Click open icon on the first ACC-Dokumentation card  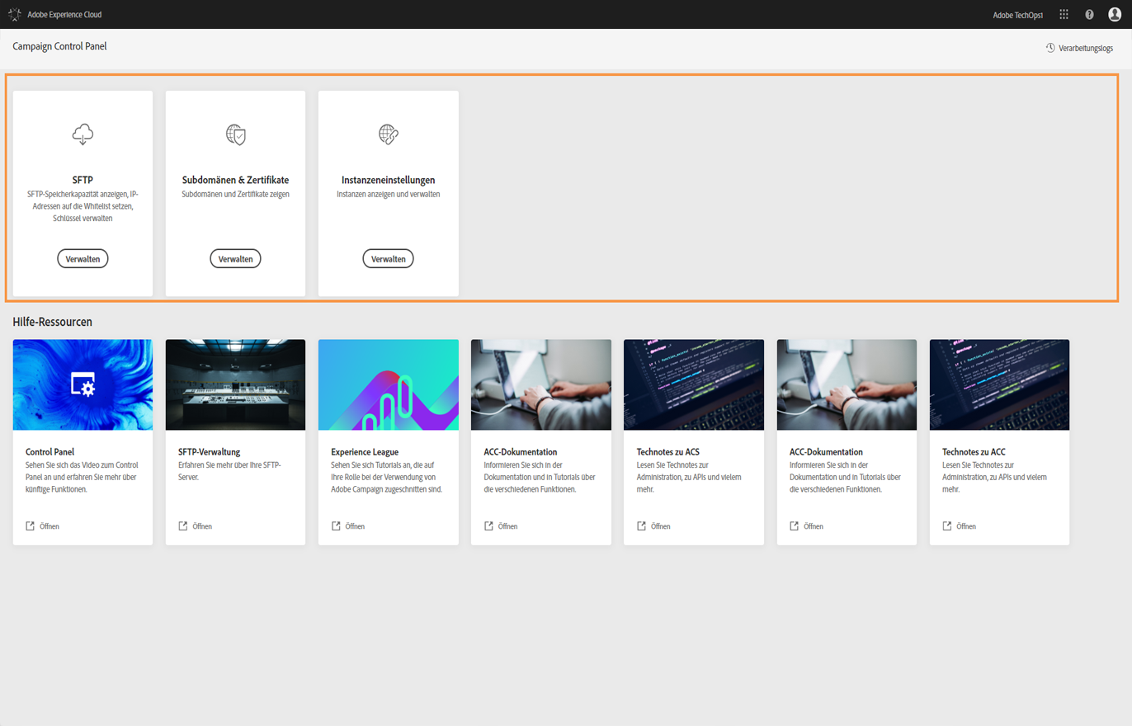[488, 526]
